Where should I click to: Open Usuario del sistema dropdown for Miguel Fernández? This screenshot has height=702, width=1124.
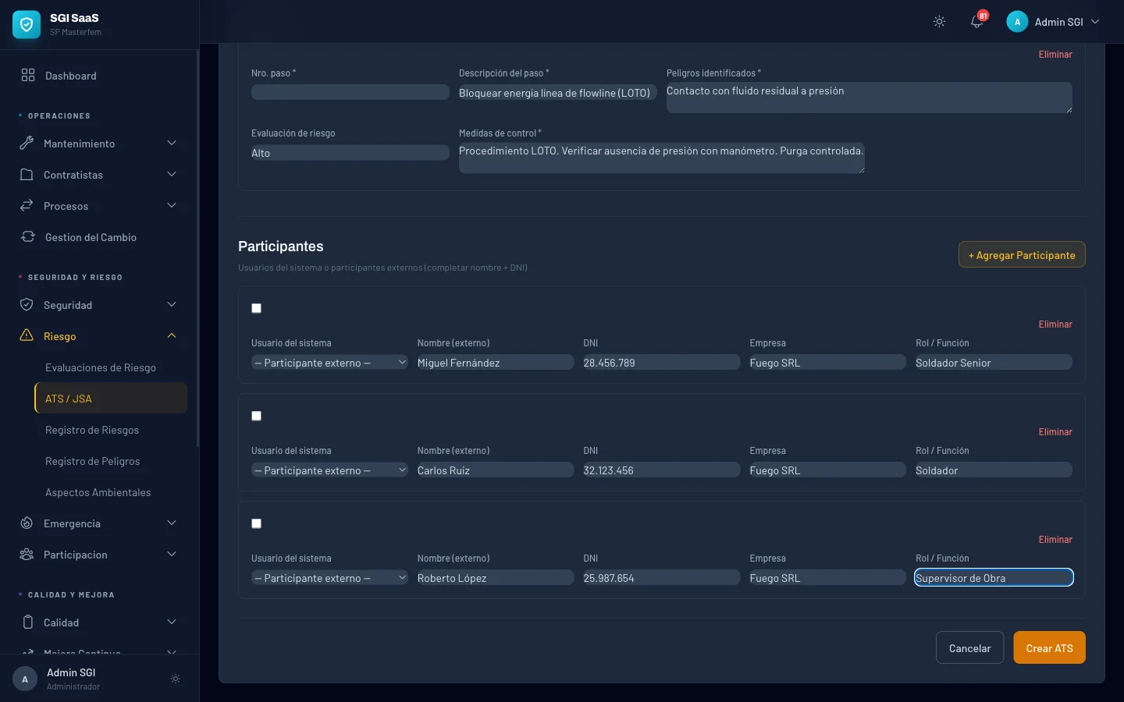pyautogui.click(x=329, y=363)
